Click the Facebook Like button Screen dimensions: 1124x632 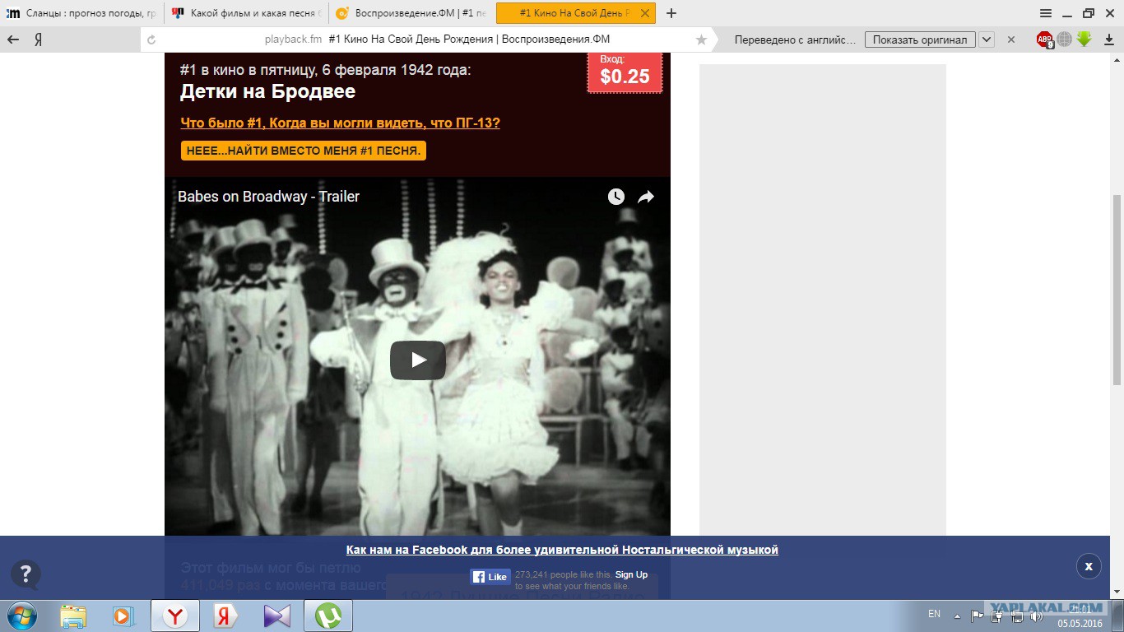[x=490, y=577]
